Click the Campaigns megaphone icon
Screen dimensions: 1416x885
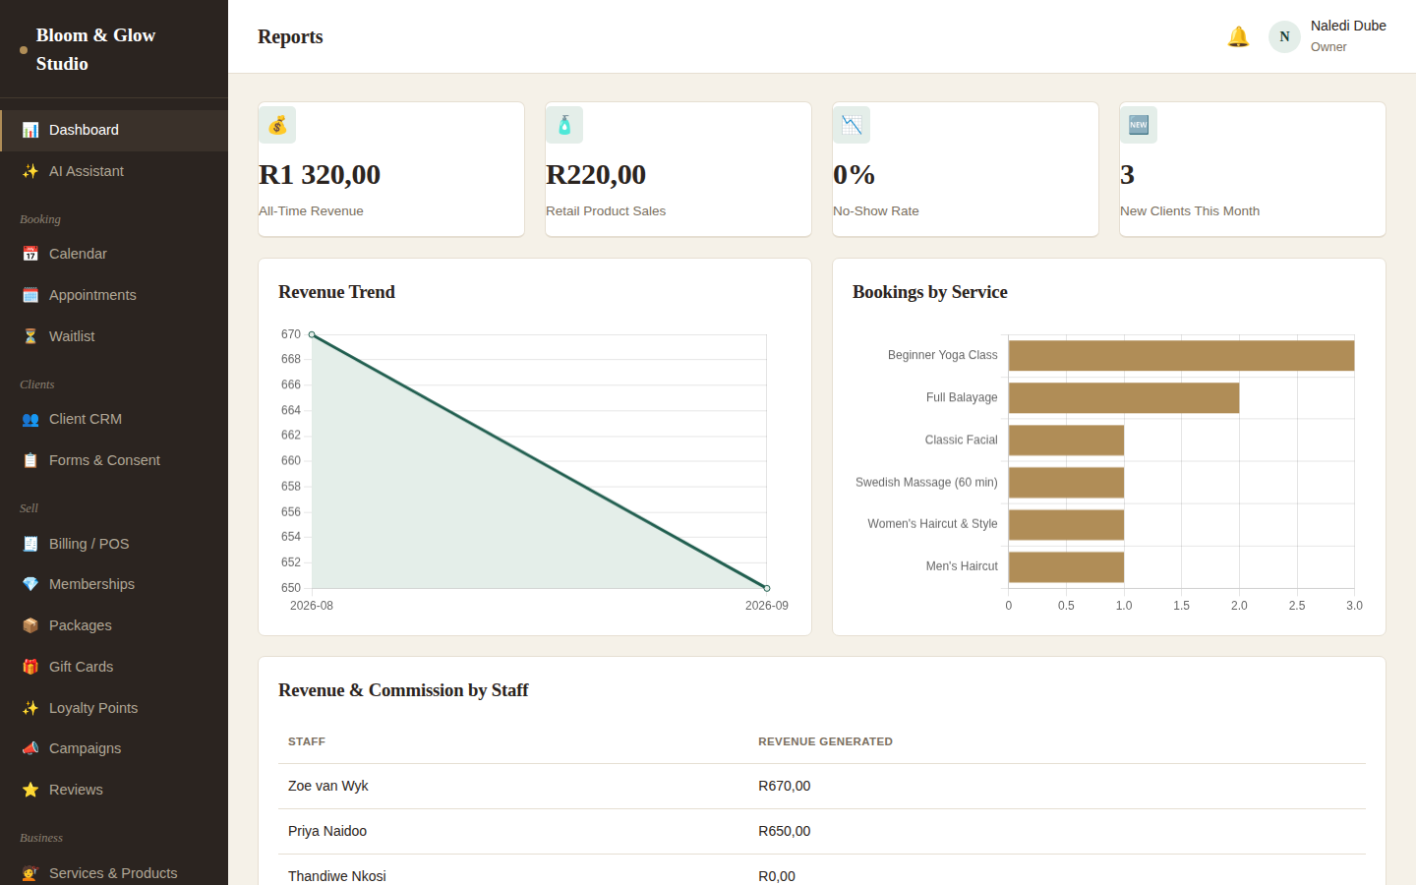coord(30,748)
